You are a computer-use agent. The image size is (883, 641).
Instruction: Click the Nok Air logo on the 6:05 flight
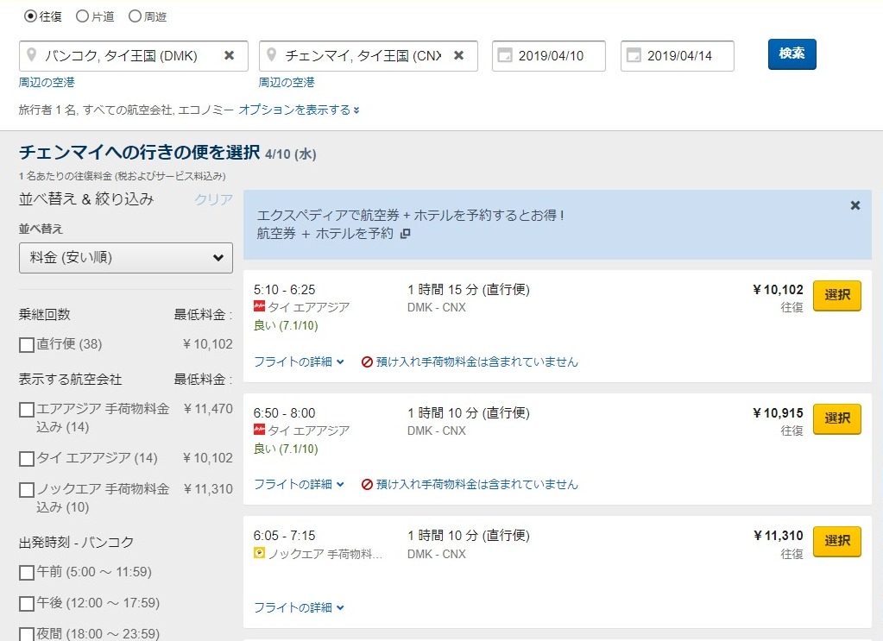(x=259, y=553)
